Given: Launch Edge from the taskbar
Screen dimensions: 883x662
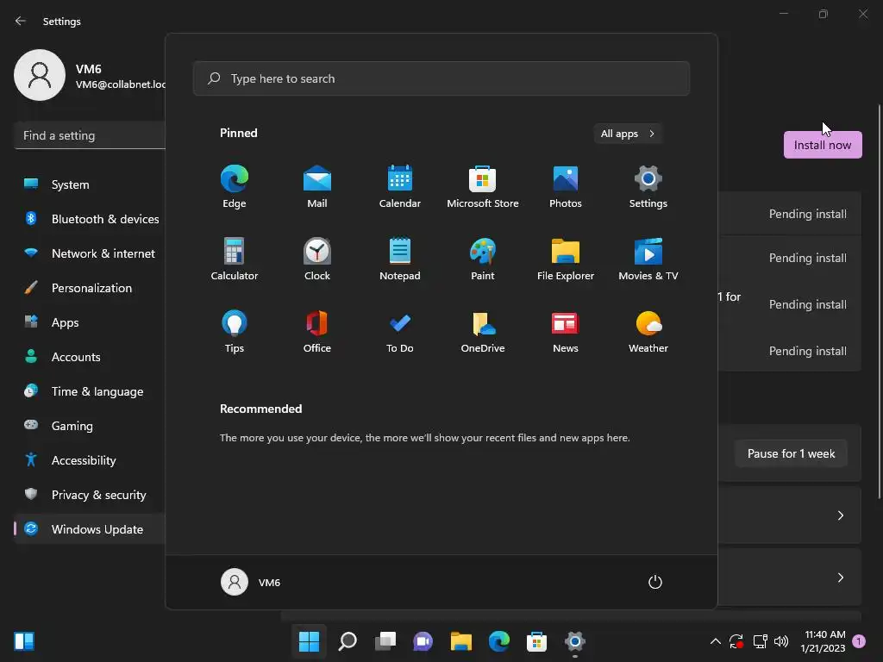Looking at the screenshot, I should (x=499, y=641).
